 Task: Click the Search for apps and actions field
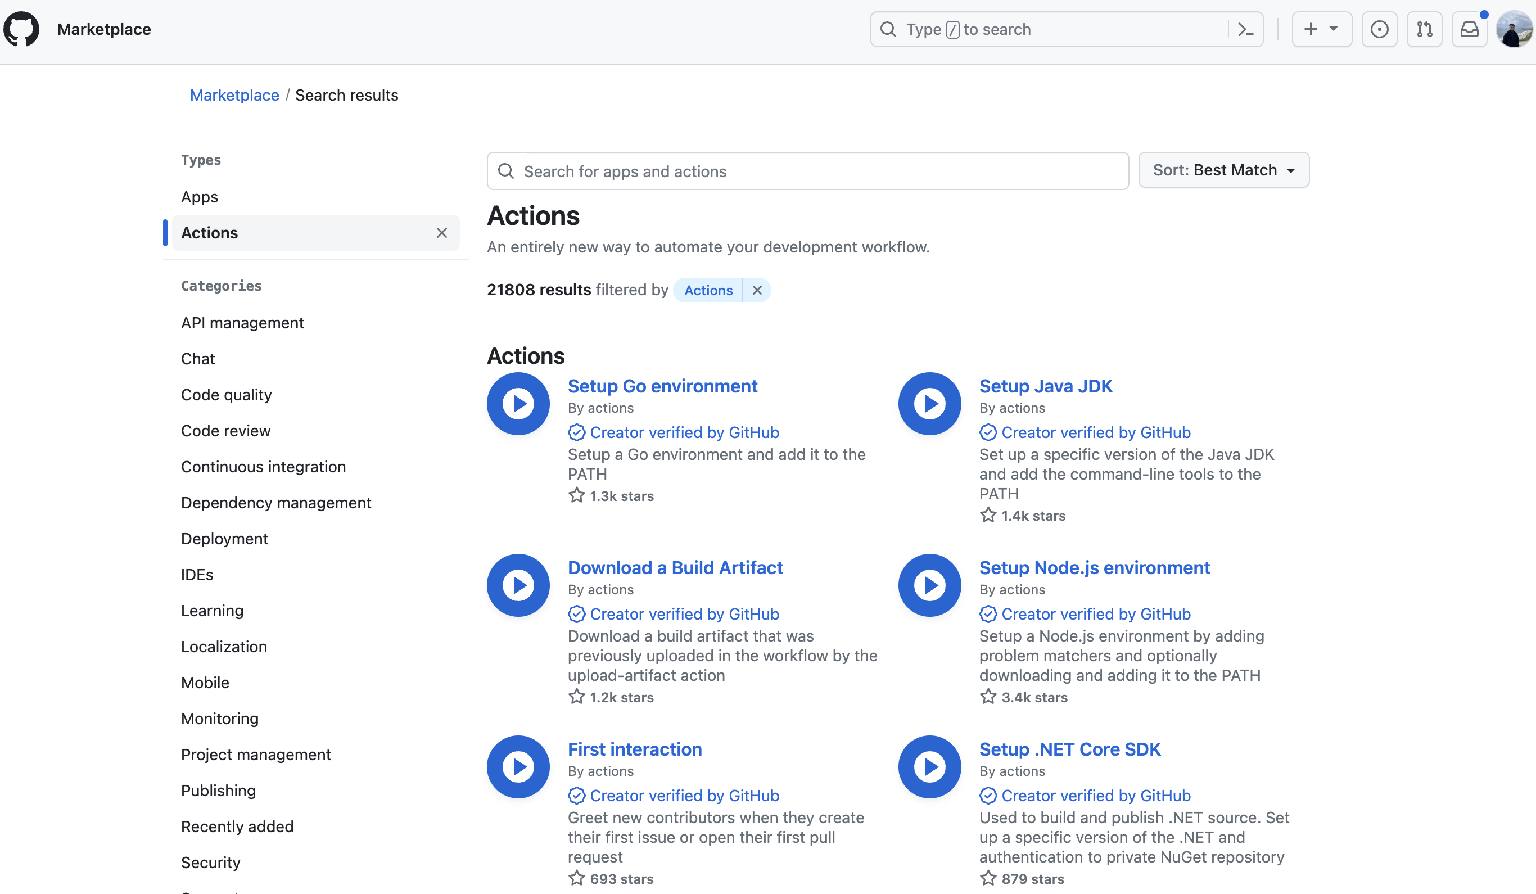[x=807, y=171]
